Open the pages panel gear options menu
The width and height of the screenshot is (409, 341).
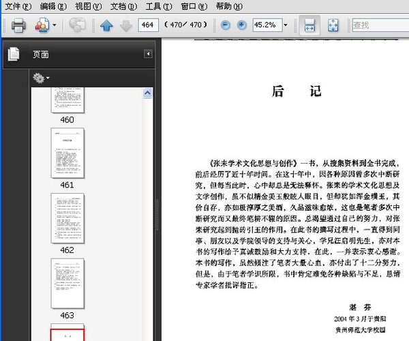(x=40, y=78)
